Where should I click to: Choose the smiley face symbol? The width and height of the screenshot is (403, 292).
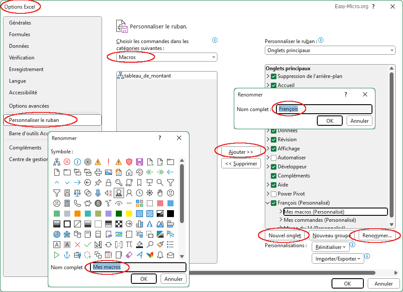pyautogui.click(x=170, y=193)
